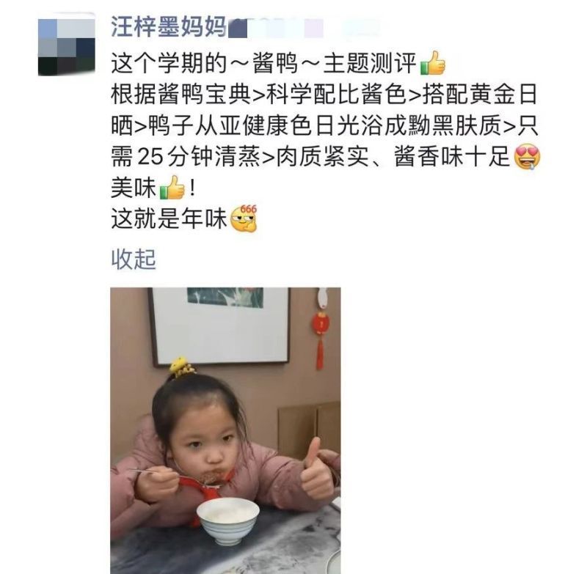587x574 pixels.
Task: Click the word 美味 in the post
Action: (134, 188)
